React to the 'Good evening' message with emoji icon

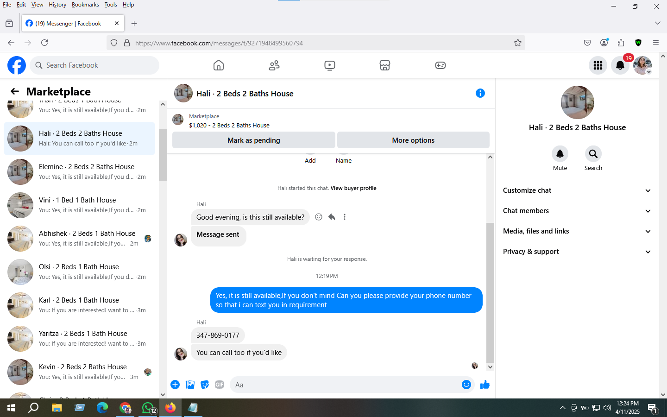coord(319,217)
